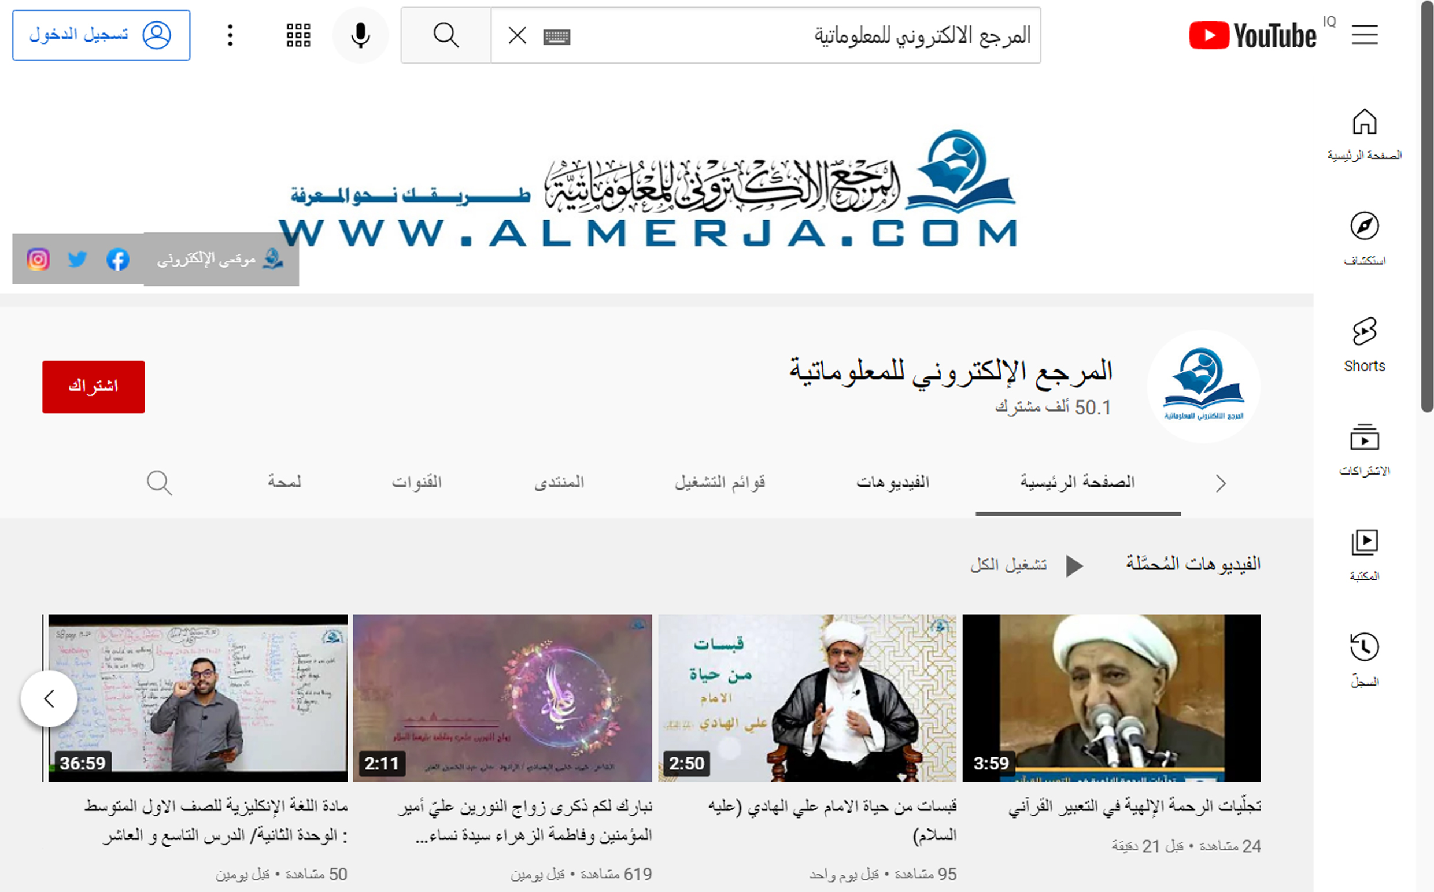Search within channel using magnifier icon

pyautogui.click(x=160, y=483)
